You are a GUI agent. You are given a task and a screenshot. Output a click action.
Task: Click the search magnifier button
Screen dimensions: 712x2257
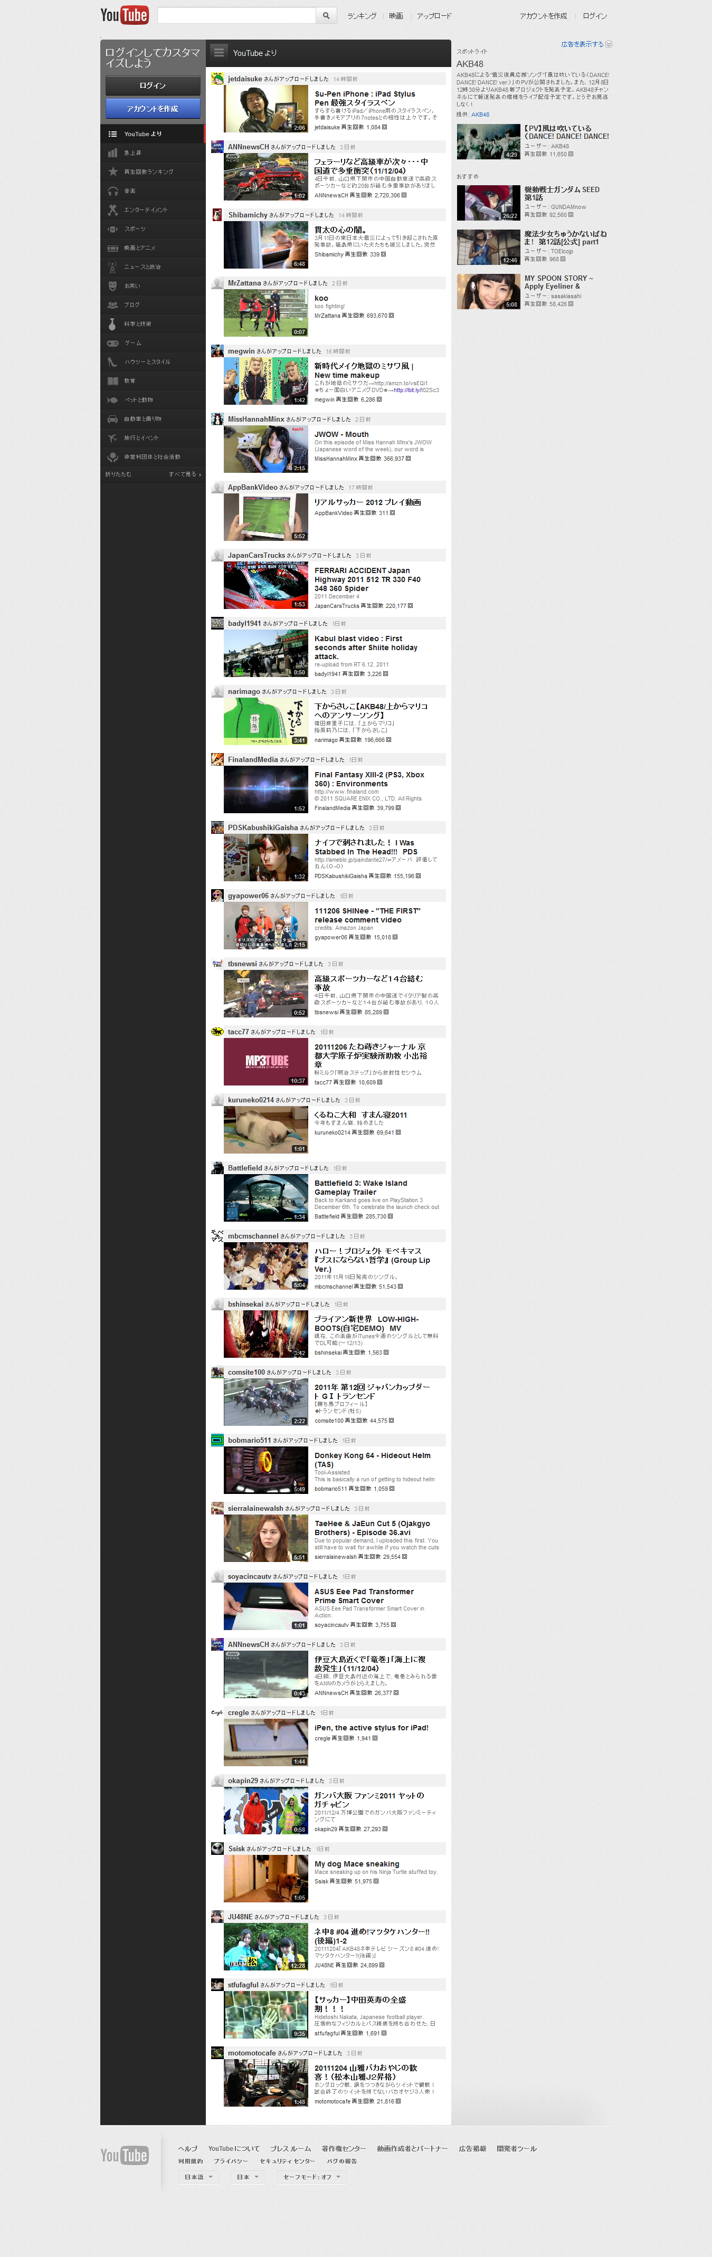326,15
